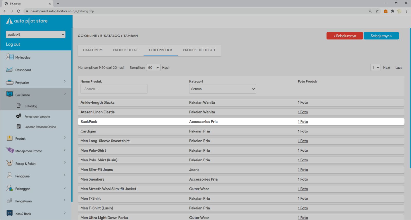Bookmark this page with the star icon
Screen dimensions: 411x220
tap(377, 11)
